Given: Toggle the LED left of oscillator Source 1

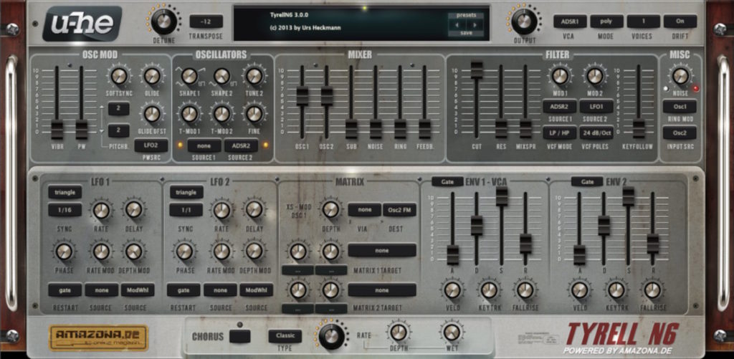Looking at the screenshot, I should [x=180, y=145].
